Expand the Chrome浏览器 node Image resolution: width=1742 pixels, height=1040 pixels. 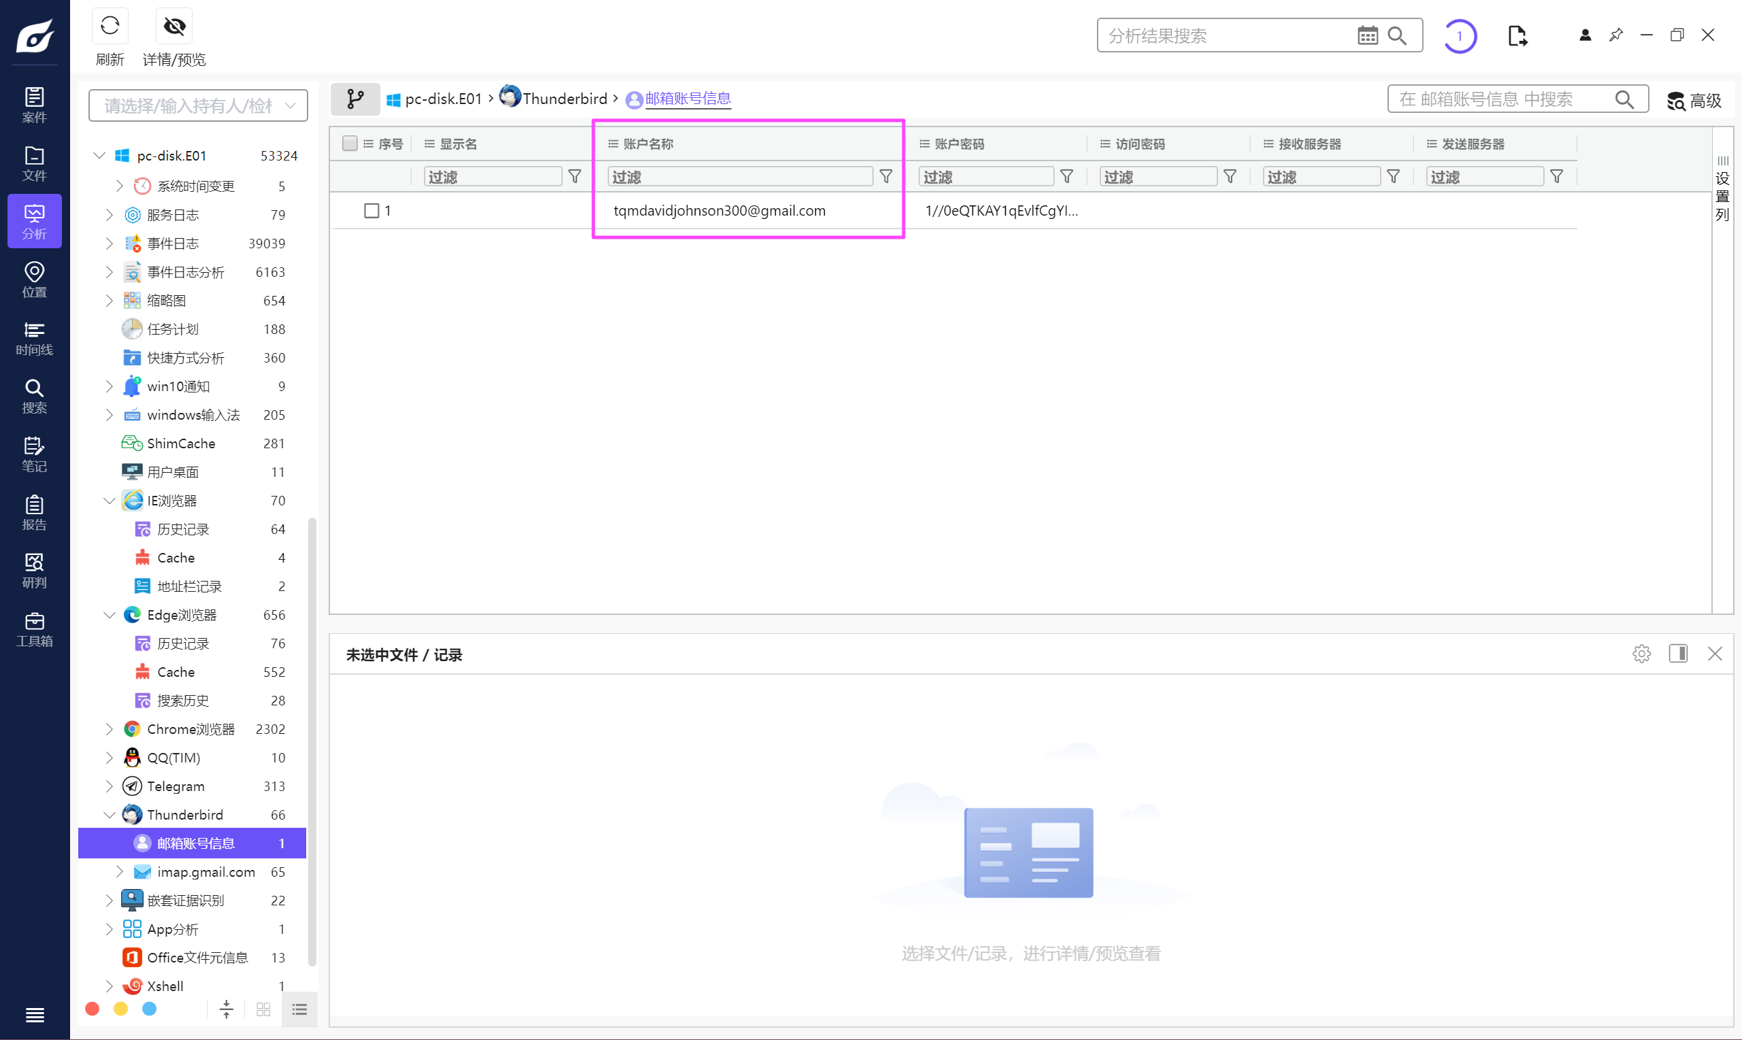(110, 730)
